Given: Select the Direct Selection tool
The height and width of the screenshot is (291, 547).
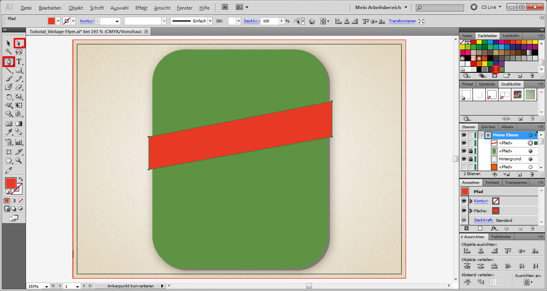Looking at the screenshot, I should point(18,43).
